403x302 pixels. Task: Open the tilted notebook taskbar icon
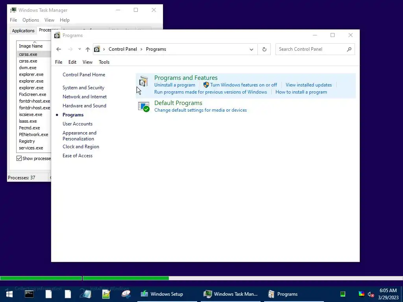click(87, 294)
